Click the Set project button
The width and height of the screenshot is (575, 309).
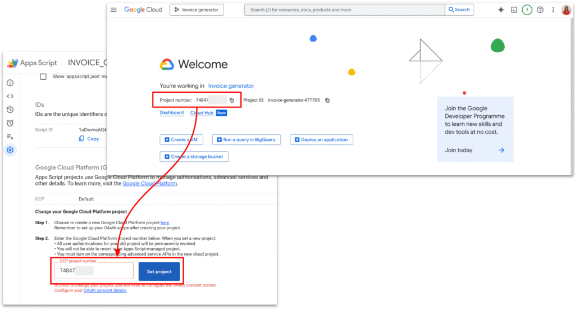(159, 271)
